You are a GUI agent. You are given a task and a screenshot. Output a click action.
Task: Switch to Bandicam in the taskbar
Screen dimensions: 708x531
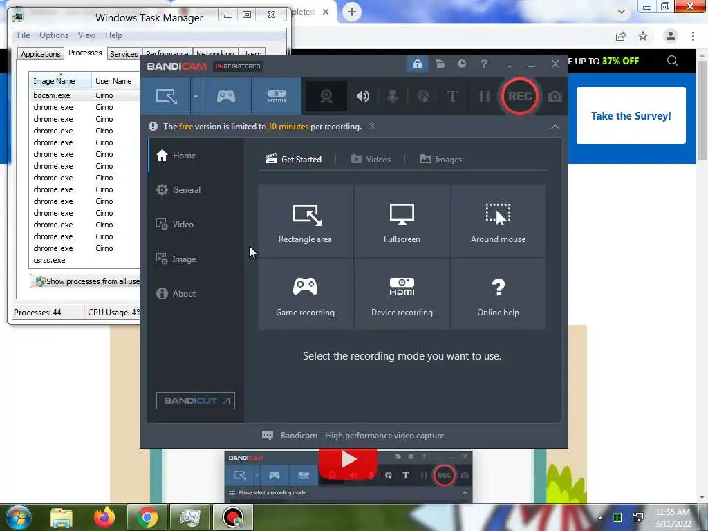point(233,517)
